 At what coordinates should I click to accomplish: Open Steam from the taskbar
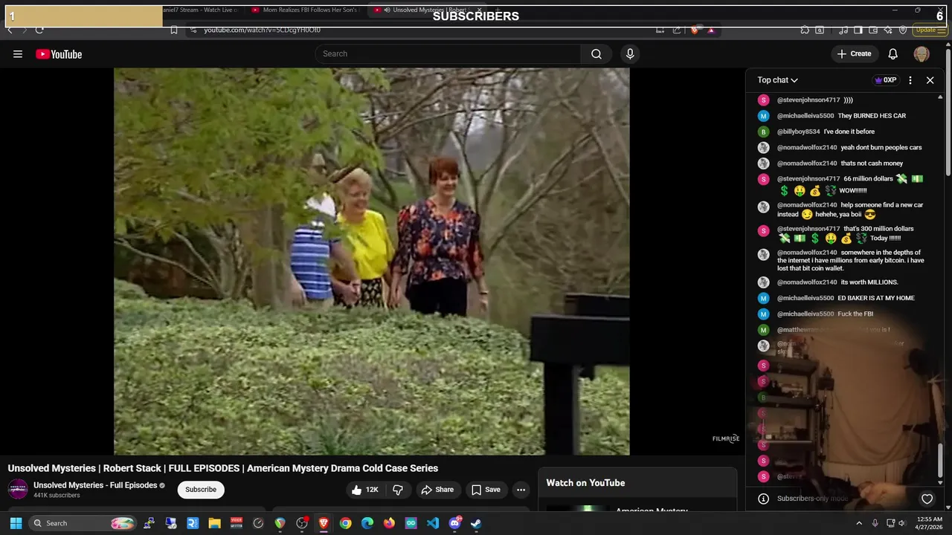click(x=476, y=523)
